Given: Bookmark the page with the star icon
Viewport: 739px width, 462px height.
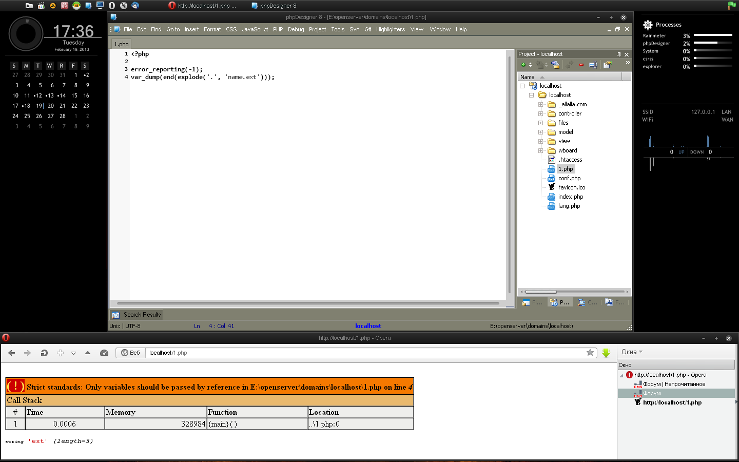Looking at the screenshot, I should (590, 353).
